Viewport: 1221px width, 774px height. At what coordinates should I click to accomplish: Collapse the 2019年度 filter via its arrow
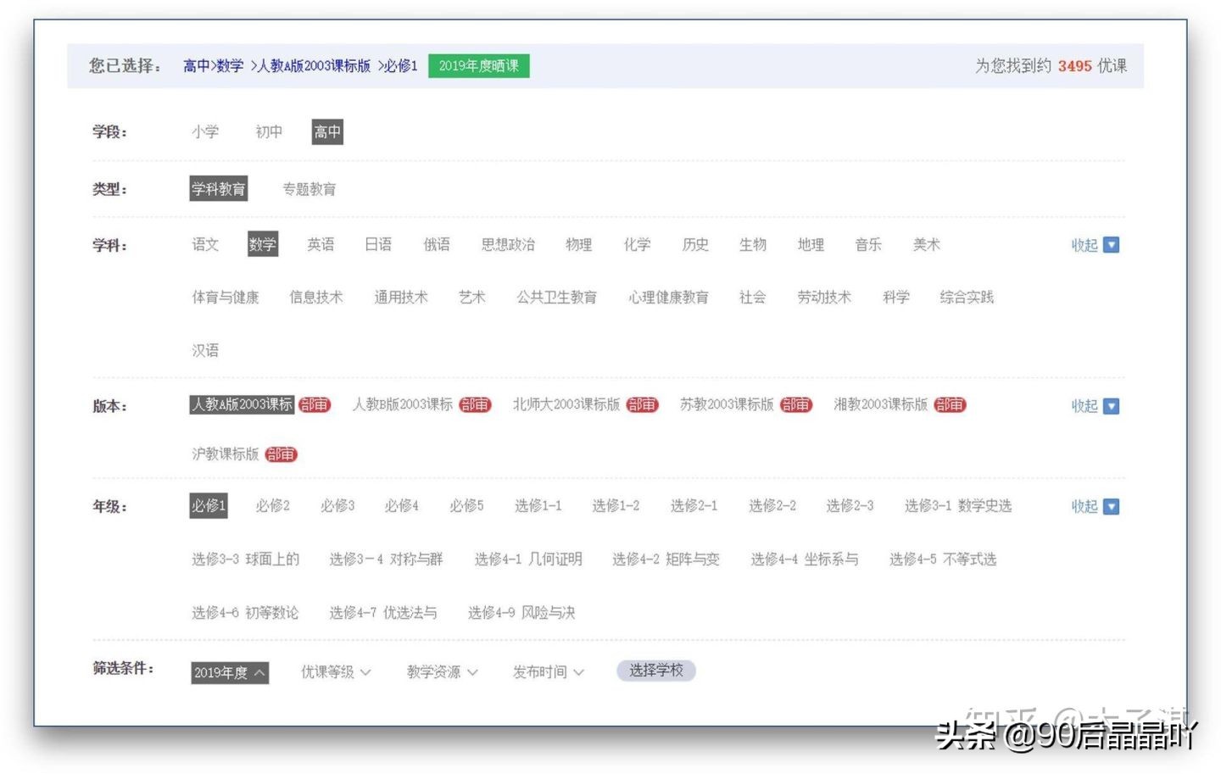[x=259, y=671]
